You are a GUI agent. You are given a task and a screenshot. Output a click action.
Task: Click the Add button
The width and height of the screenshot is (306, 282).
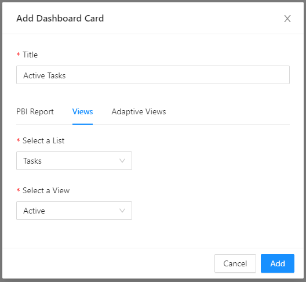coord(278,263)
